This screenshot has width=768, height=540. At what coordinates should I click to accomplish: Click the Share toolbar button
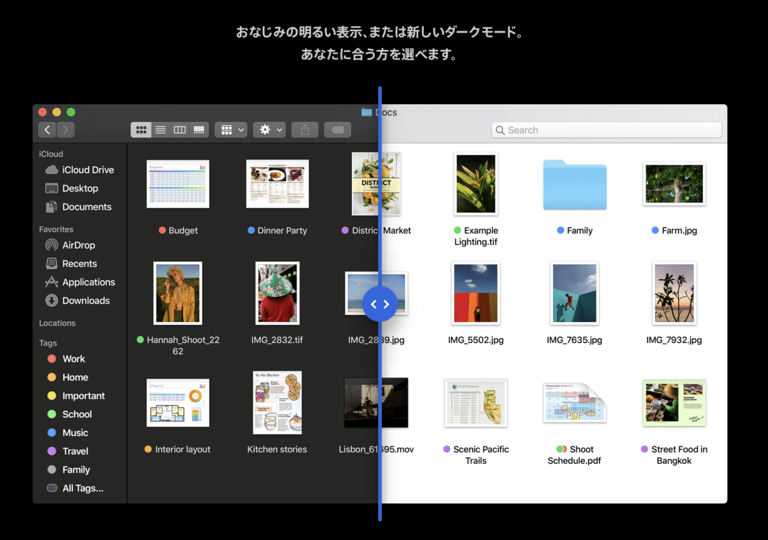(305, 130)
